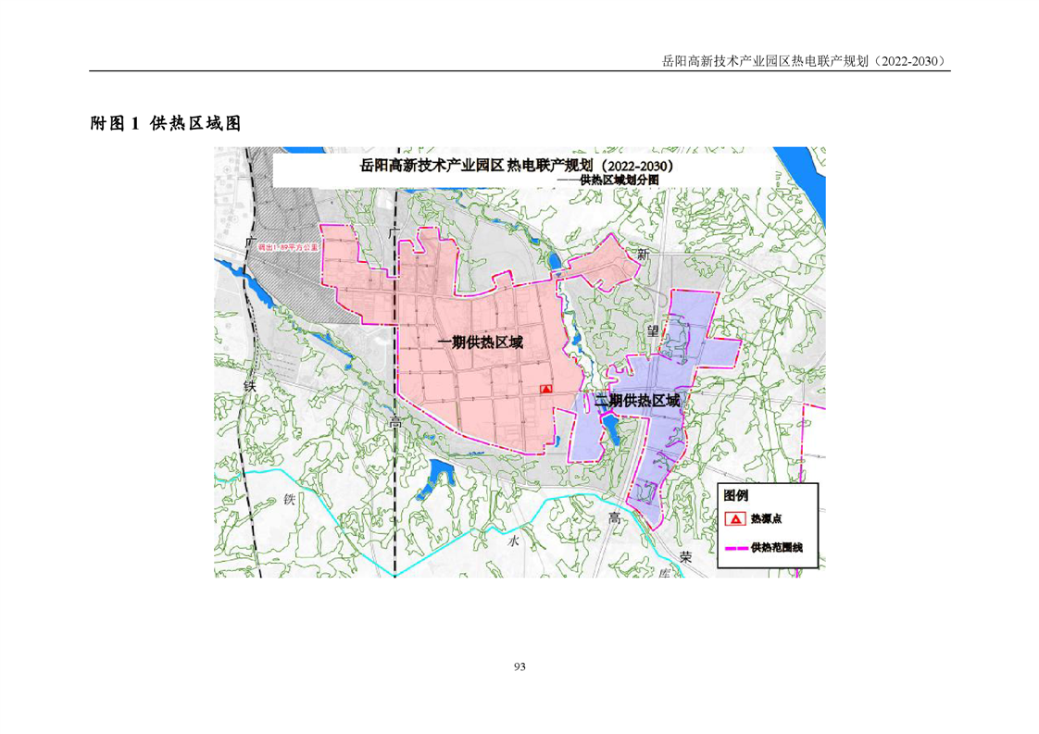1039x734 pixels.
Task: Click page number 93 at bottom
Action: pyautogui.click(x=519, y=666)
